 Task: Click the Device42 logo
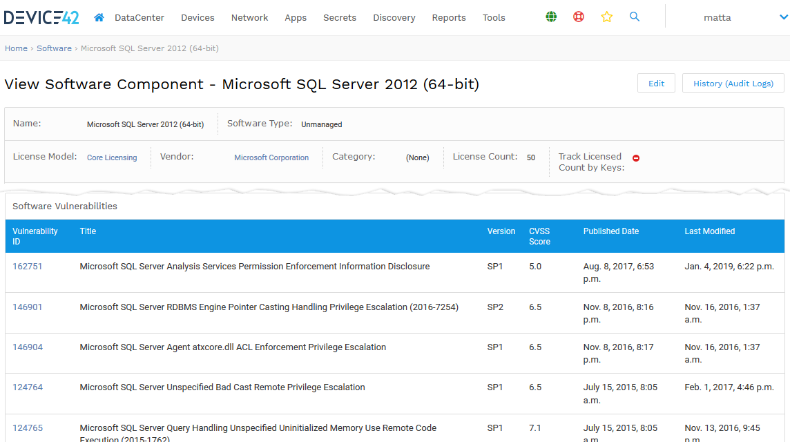[41, 18]
